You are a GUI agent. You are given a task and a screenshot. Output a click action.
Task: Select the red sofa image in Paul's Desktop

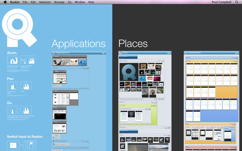(x=150, y=78)
